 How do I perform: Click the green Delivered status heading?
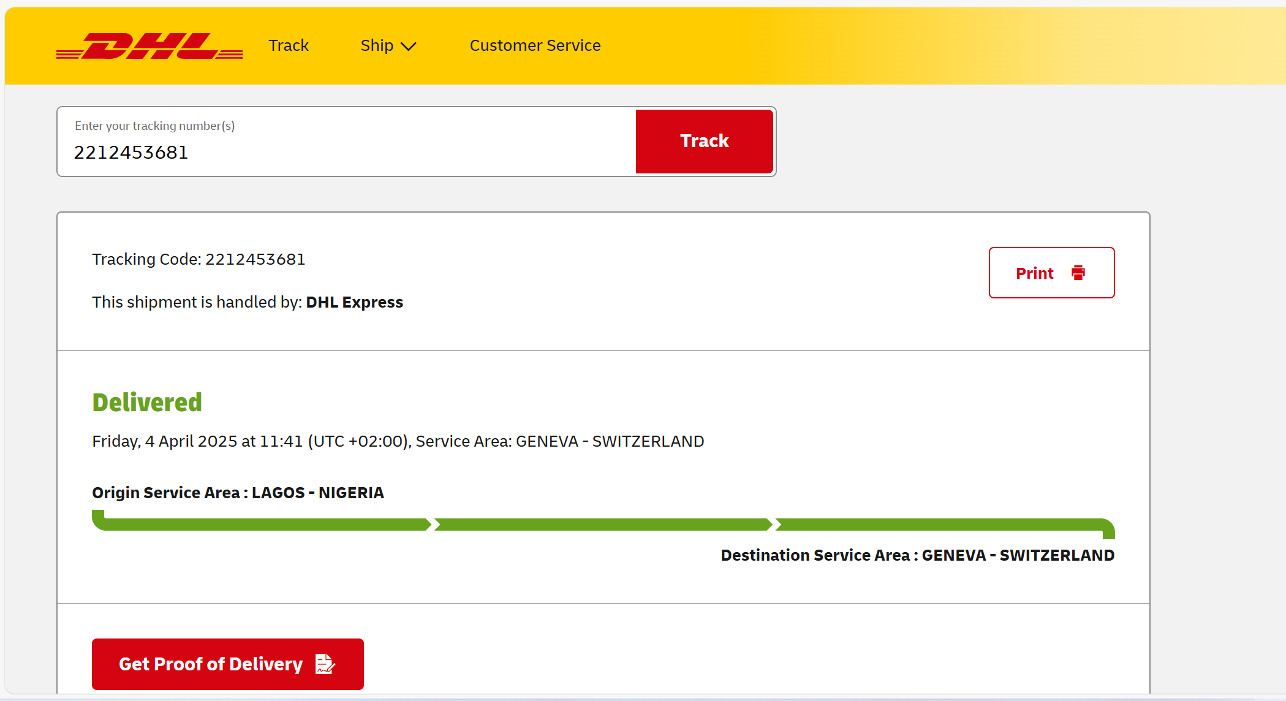click(x=147, y=403)
